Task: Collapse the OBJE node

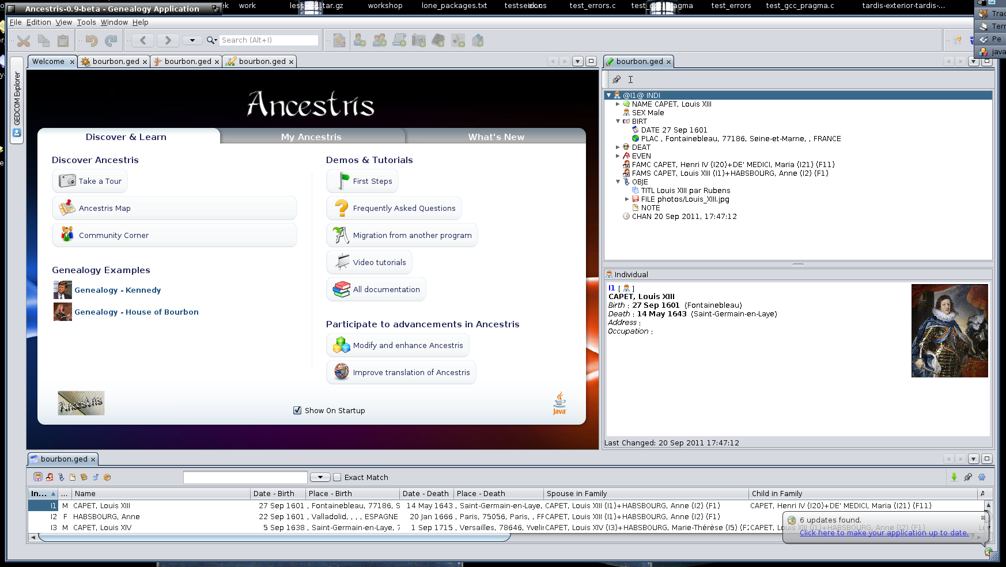Action: coord(618,182)
